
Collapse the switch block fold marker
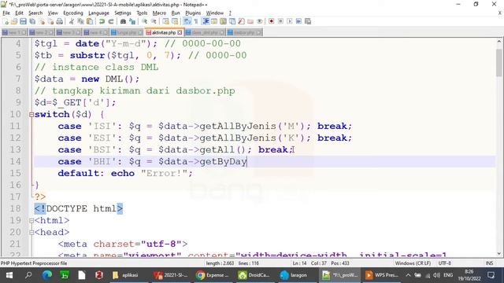pos(31,115)
